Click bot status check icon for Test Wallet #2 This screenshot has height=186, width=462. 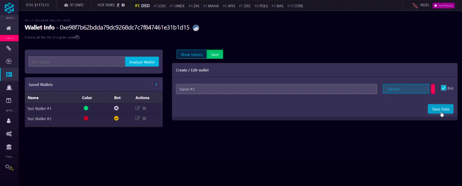116,118
